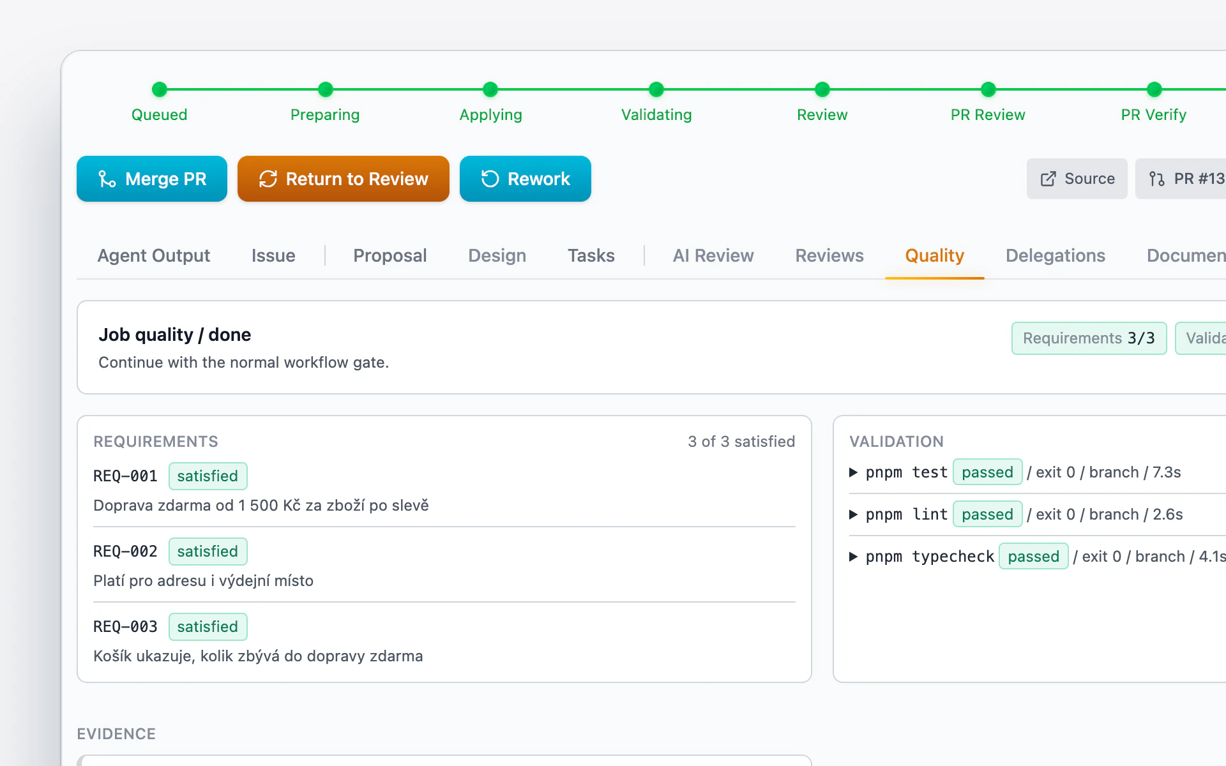This screenshot has height=766, width=1226.
Task: Go to the Tasks tab
Action: [591, 255]
